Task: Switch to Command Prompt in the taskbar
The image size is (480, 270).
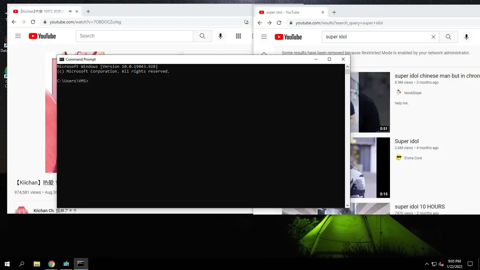Action: (x=81, y=264)
